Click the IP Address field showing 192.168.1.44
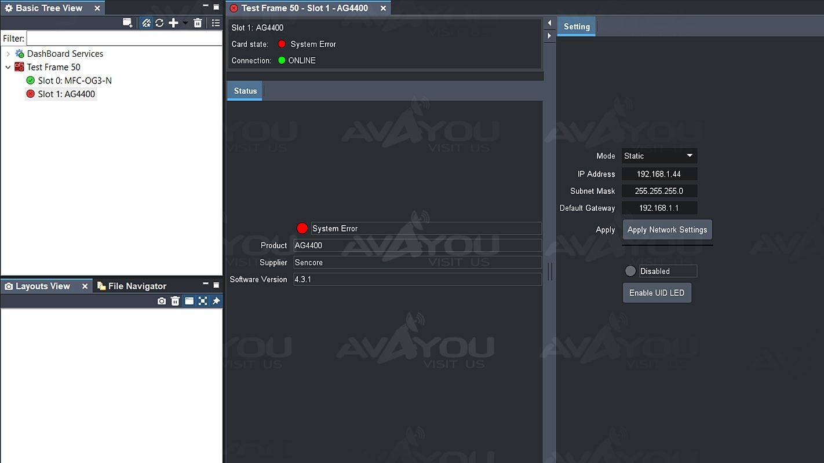Image resolution: width=824 pixels, height=463 pixels. (x=659, y=174)
